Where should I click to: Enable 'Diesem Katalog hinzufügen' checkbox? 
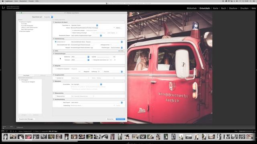[71, 33]
